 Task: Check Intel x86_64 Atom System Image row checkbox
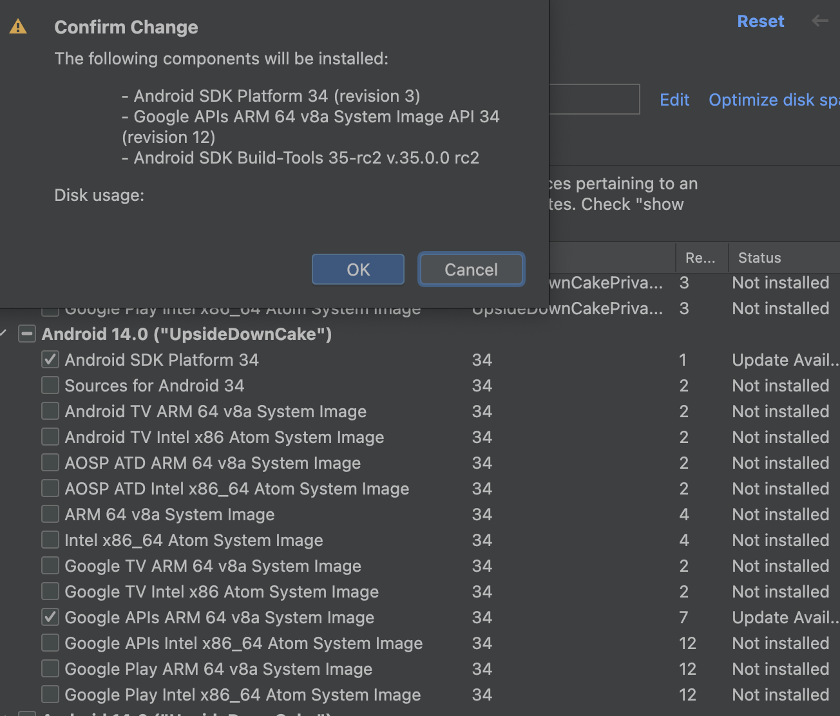pos(50,540)
